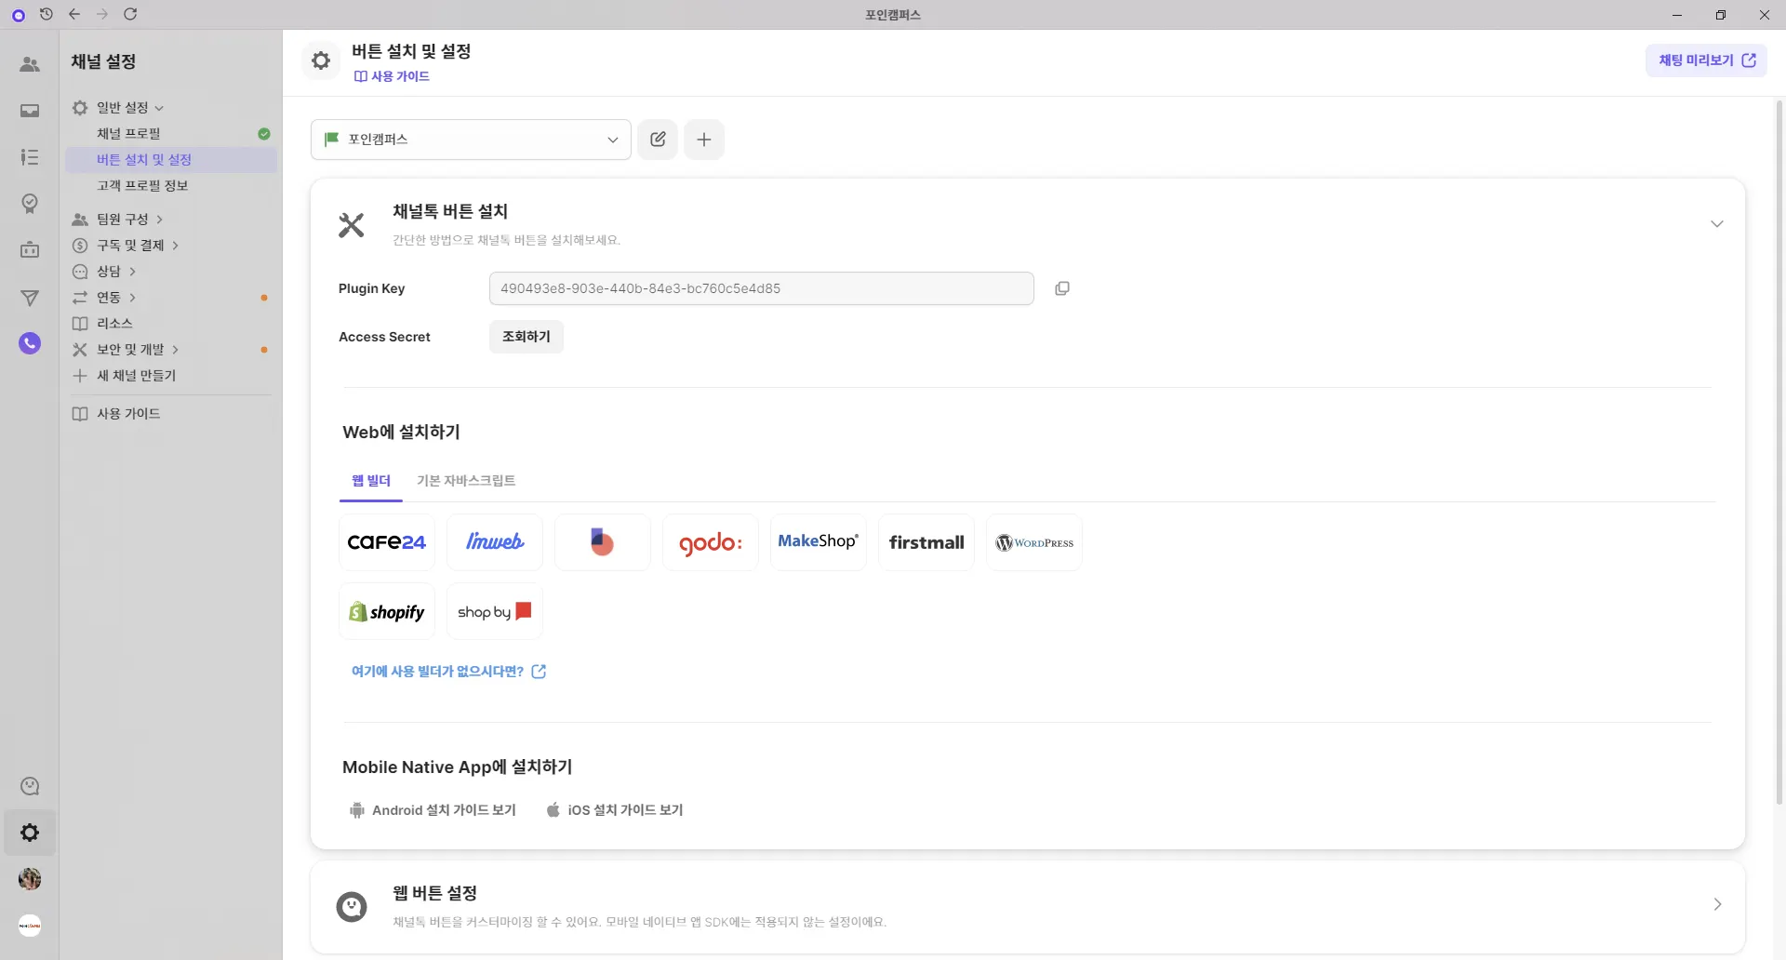
Task: Go forward with the right arrow
Action: (x=102, y=14)
